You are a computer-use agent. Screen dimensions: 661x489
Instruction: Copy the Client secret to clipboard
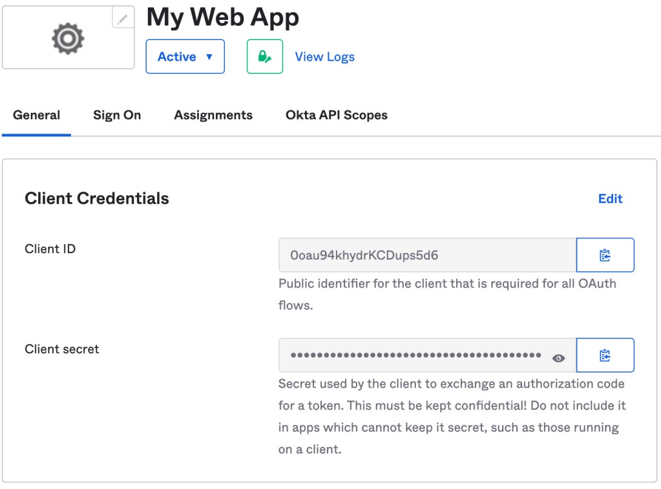(605, 355)
